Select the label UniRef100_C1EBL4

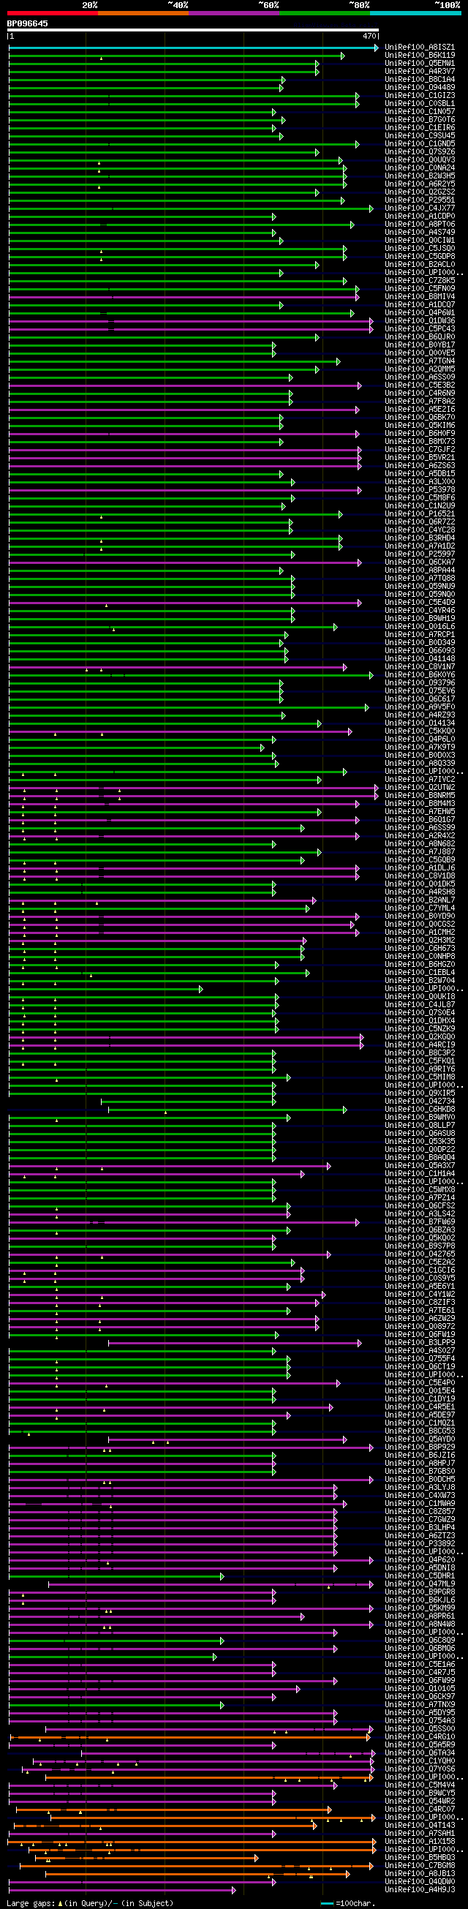pos(420,973)
